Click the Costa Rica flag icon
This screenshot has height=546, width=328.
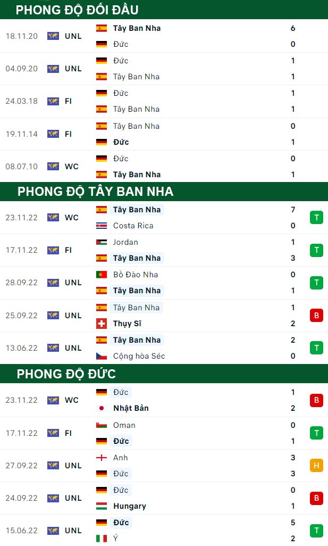(102, 226)
